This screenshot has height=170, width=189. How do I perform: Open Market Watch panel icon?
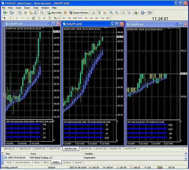[x=20, y=13]
